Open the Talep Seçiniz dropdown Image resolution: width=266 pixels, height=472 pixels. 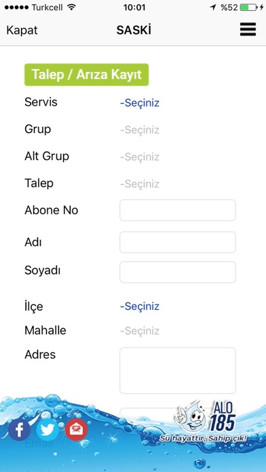(140, 184)
